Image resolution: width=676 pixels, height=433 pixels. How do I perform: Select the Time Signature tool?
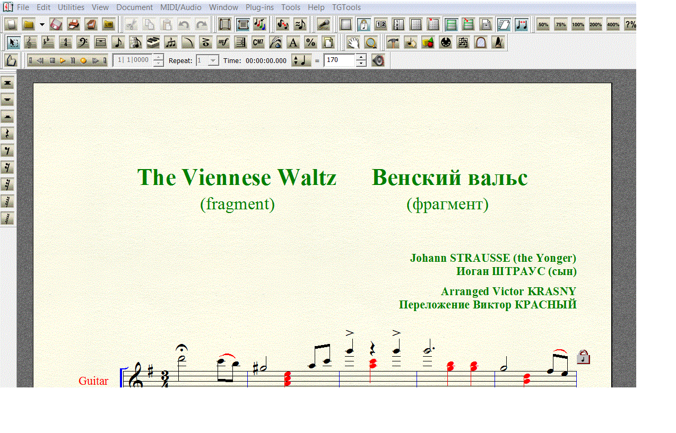pos(65,42)
